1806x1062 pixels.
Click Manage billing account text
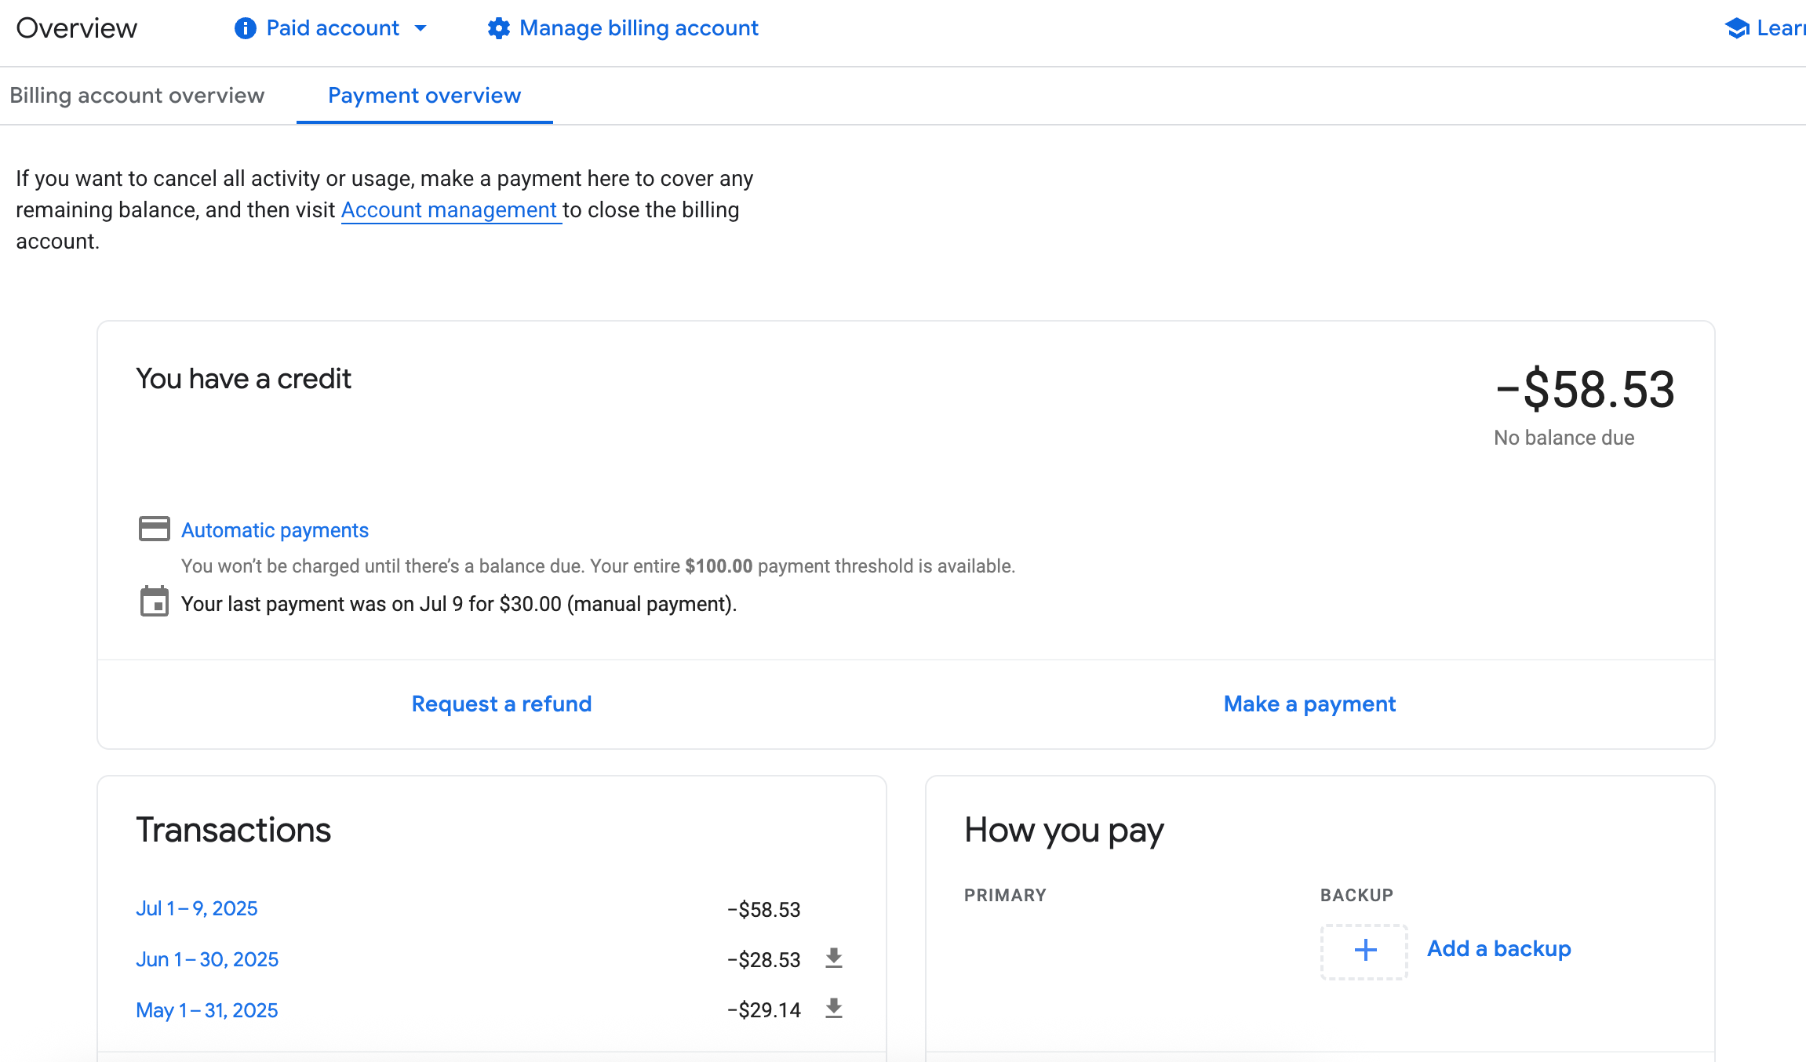point(639,28)
